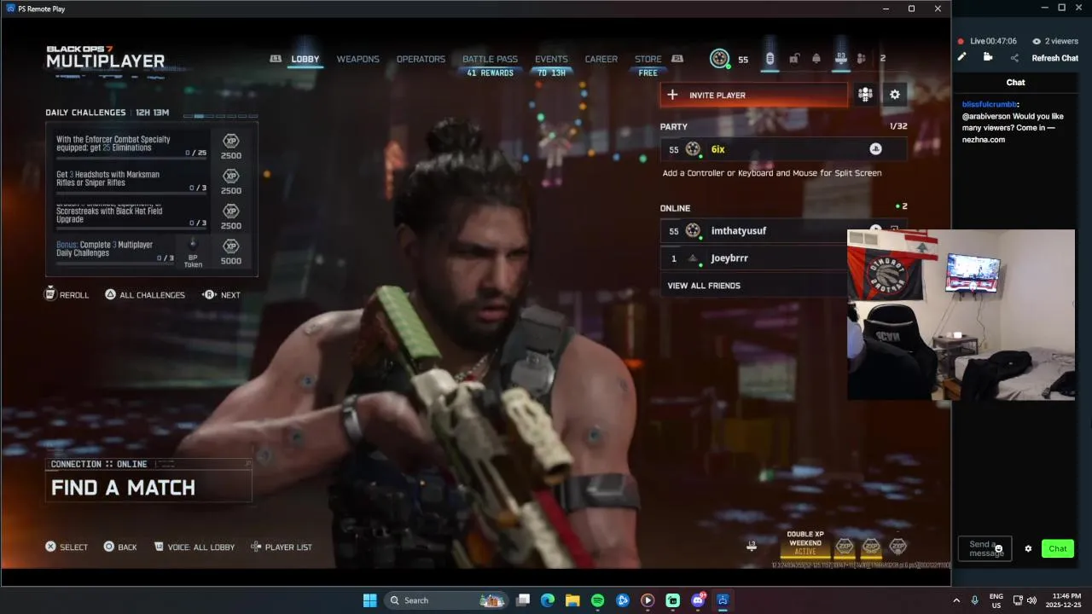Open the friends group icon in the top bar
1092x614 pixels.
pos(862,59)
